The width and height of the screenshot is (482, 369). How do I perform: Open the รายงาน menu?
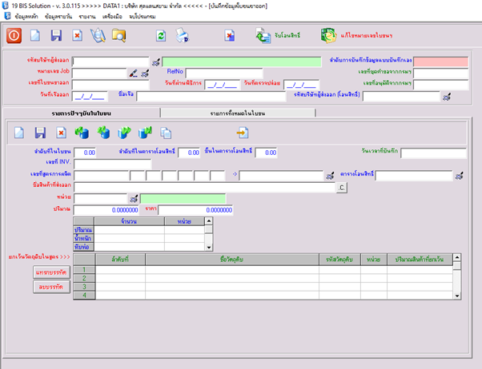point(87,17)
